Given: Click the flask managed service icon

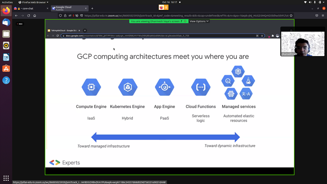Looking at the screenshot, I should coord(248,81).
